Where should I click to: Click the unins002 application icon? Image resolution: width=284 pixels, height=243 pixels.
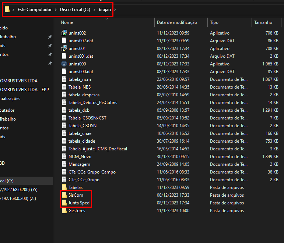pos(64,33)
